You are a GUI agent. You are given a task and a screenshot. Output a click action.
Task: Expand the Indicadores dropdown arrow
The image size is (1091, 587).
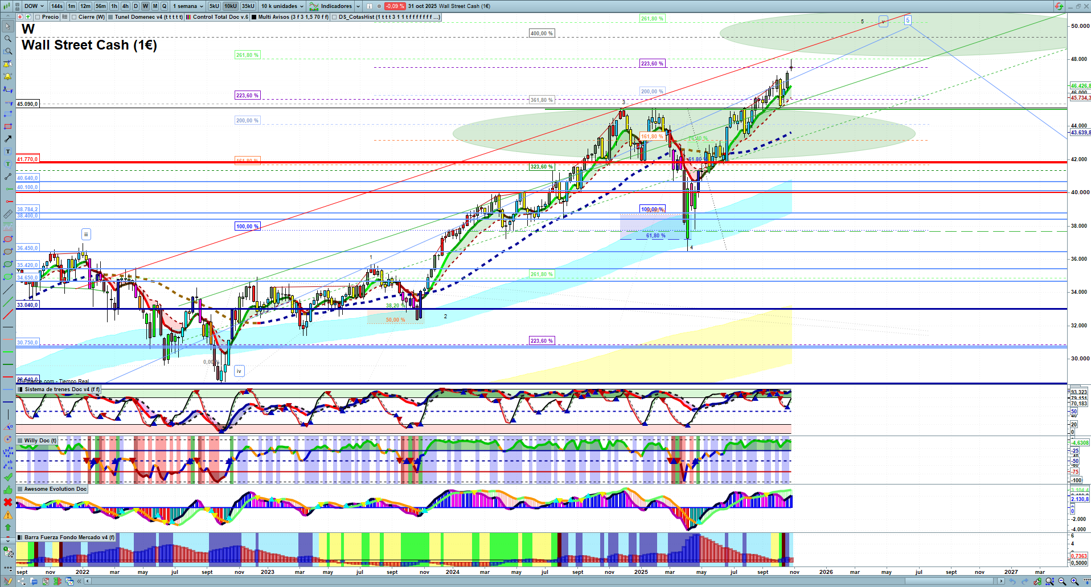coord(358,6)
